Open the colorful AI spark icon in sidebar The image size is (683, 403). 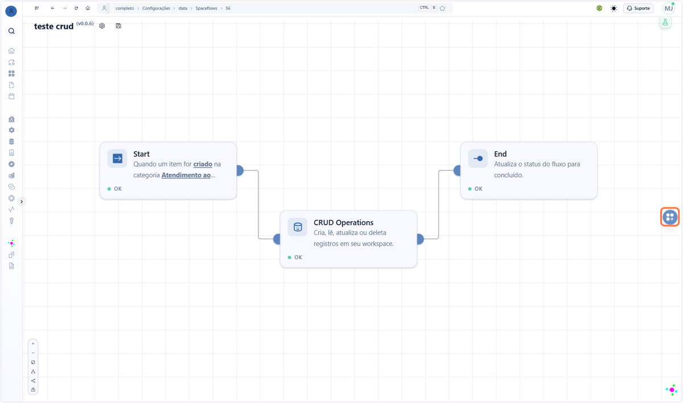[11, 243]
